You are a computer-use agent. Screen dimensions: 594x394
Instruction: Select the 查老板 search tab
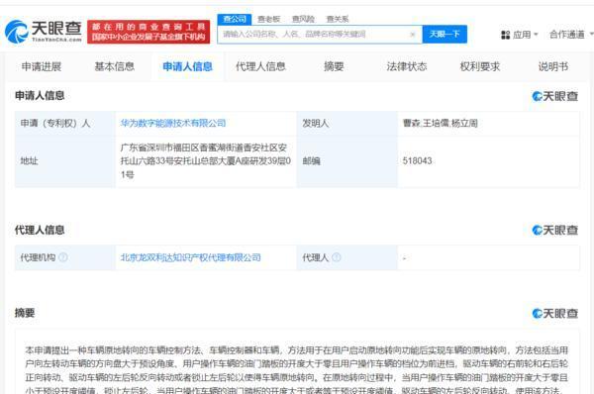(268, 19)
